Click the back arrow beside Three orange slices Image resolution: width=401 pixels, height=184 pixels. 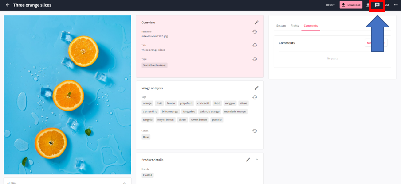[8, 5]
